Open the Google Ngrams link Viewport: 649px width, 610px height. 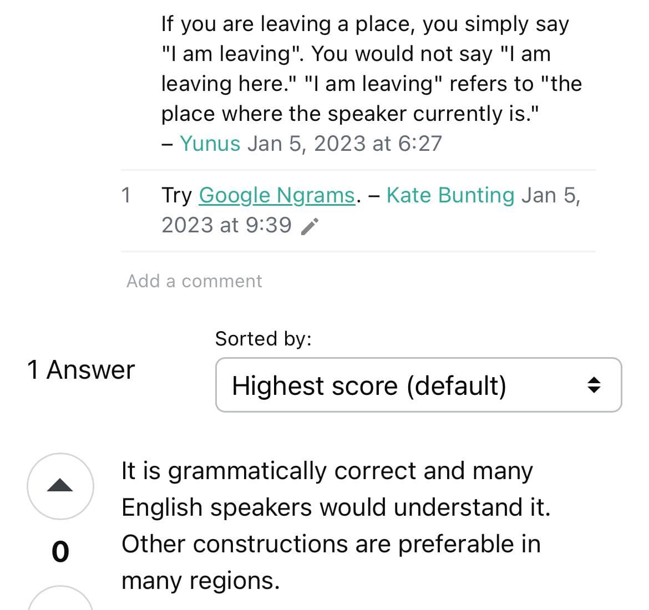tap(277, 195)
